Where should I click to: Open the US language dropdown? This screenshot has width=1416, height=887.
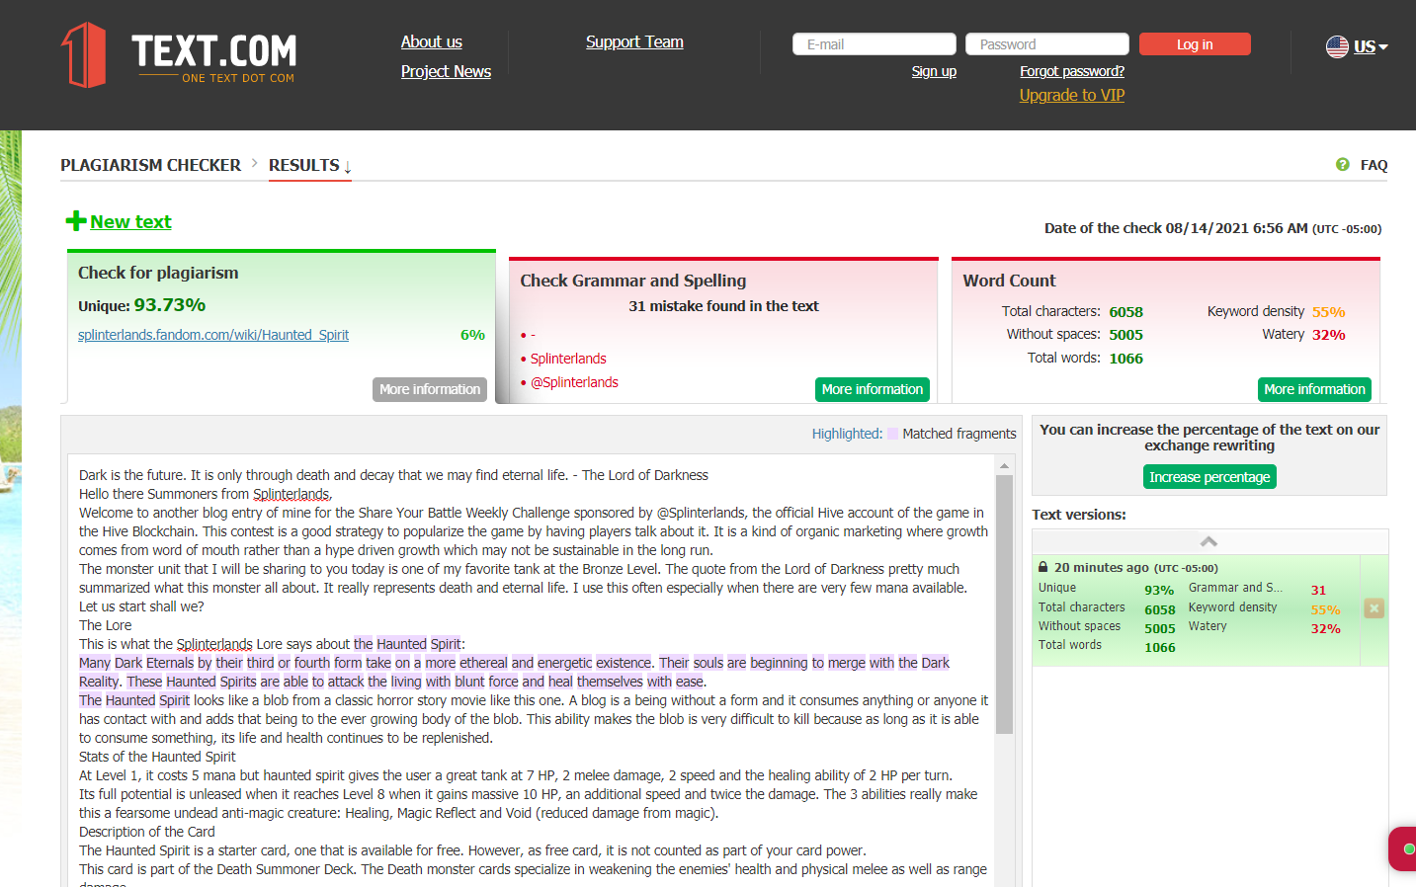(1371, 46)
